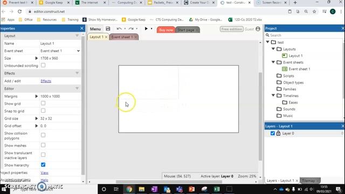Enable Show translucent inactive layers checkbox

tap(43, 155)
